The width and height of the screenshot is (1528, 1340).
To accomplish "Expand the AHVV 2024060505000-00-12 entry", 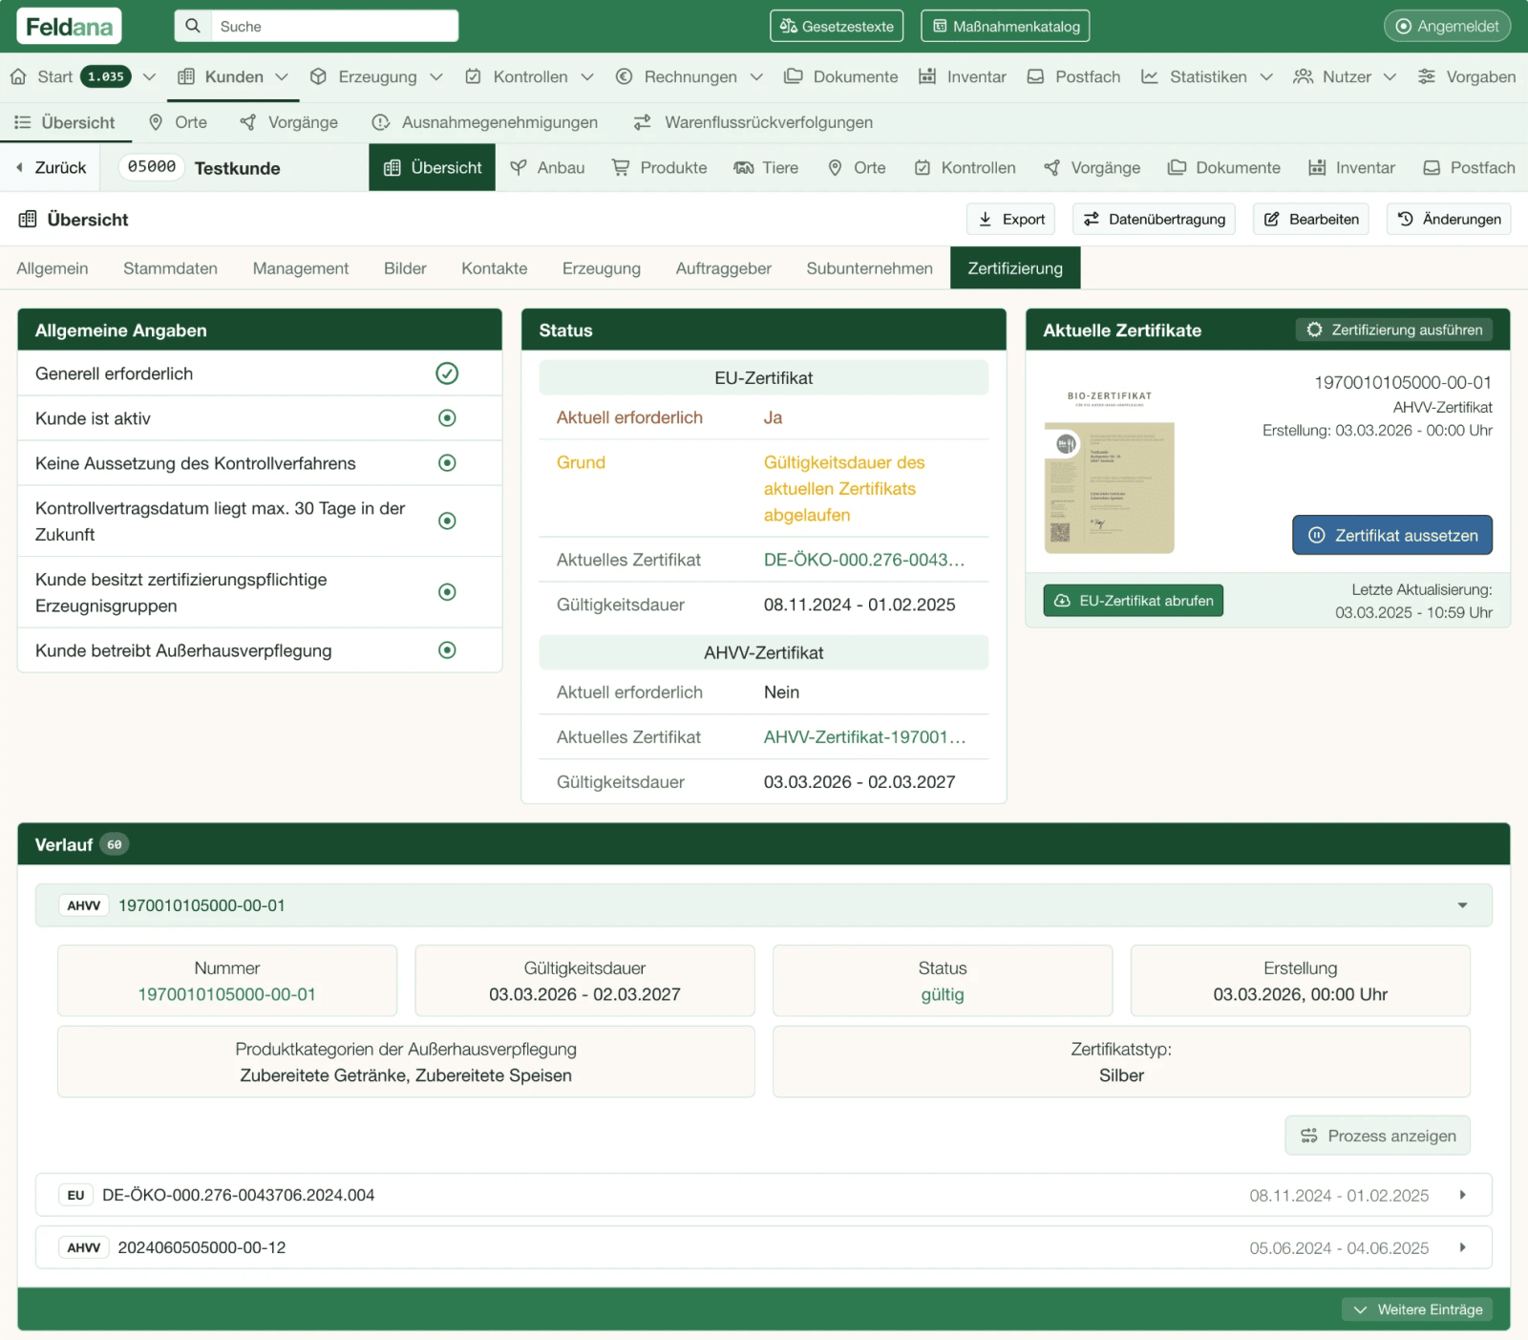I will tap(764, 1247).
